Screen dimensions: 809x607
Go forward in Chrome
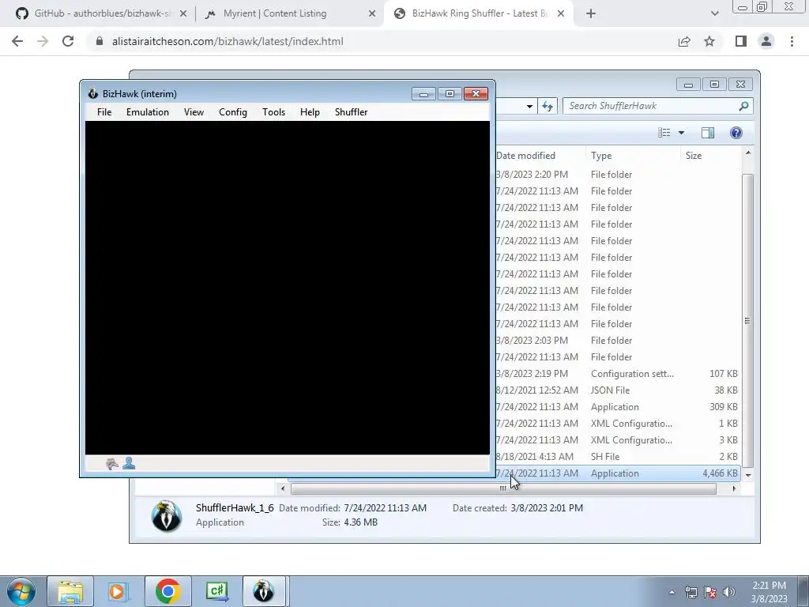point(43,41)
